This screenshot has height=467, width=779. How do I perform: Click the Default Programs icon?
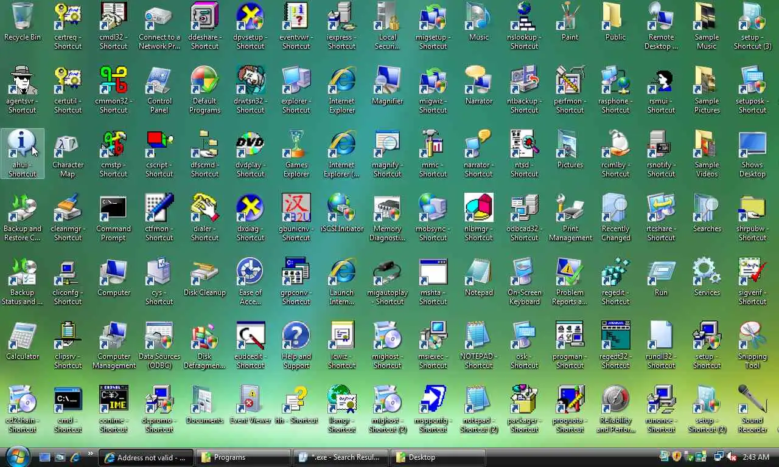(x=205, y=90)
